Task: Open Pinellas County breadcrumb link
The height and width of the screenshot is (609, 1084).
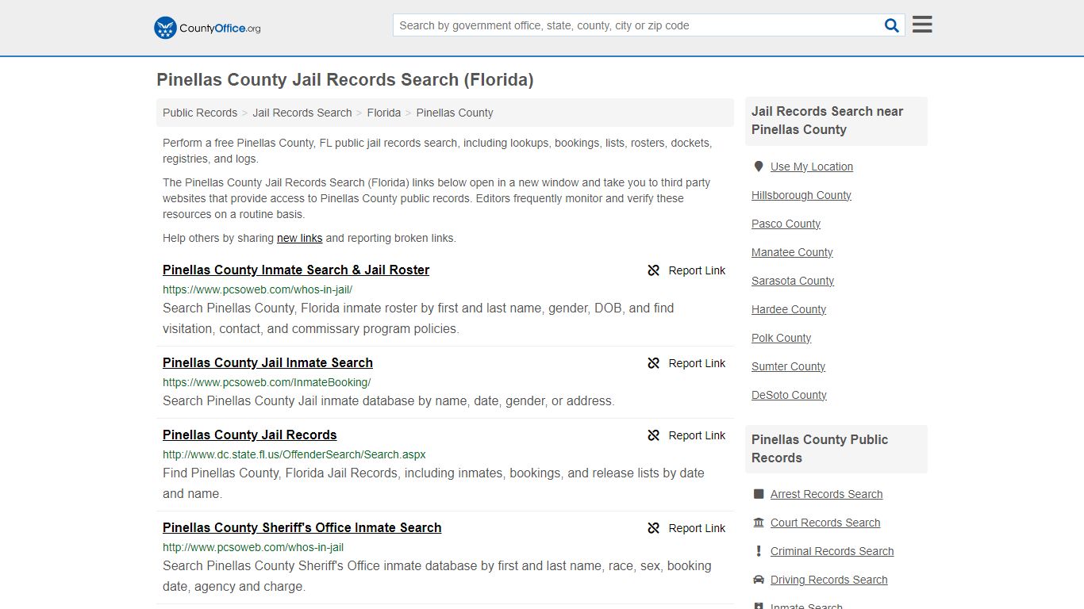Action: (455, 113)
